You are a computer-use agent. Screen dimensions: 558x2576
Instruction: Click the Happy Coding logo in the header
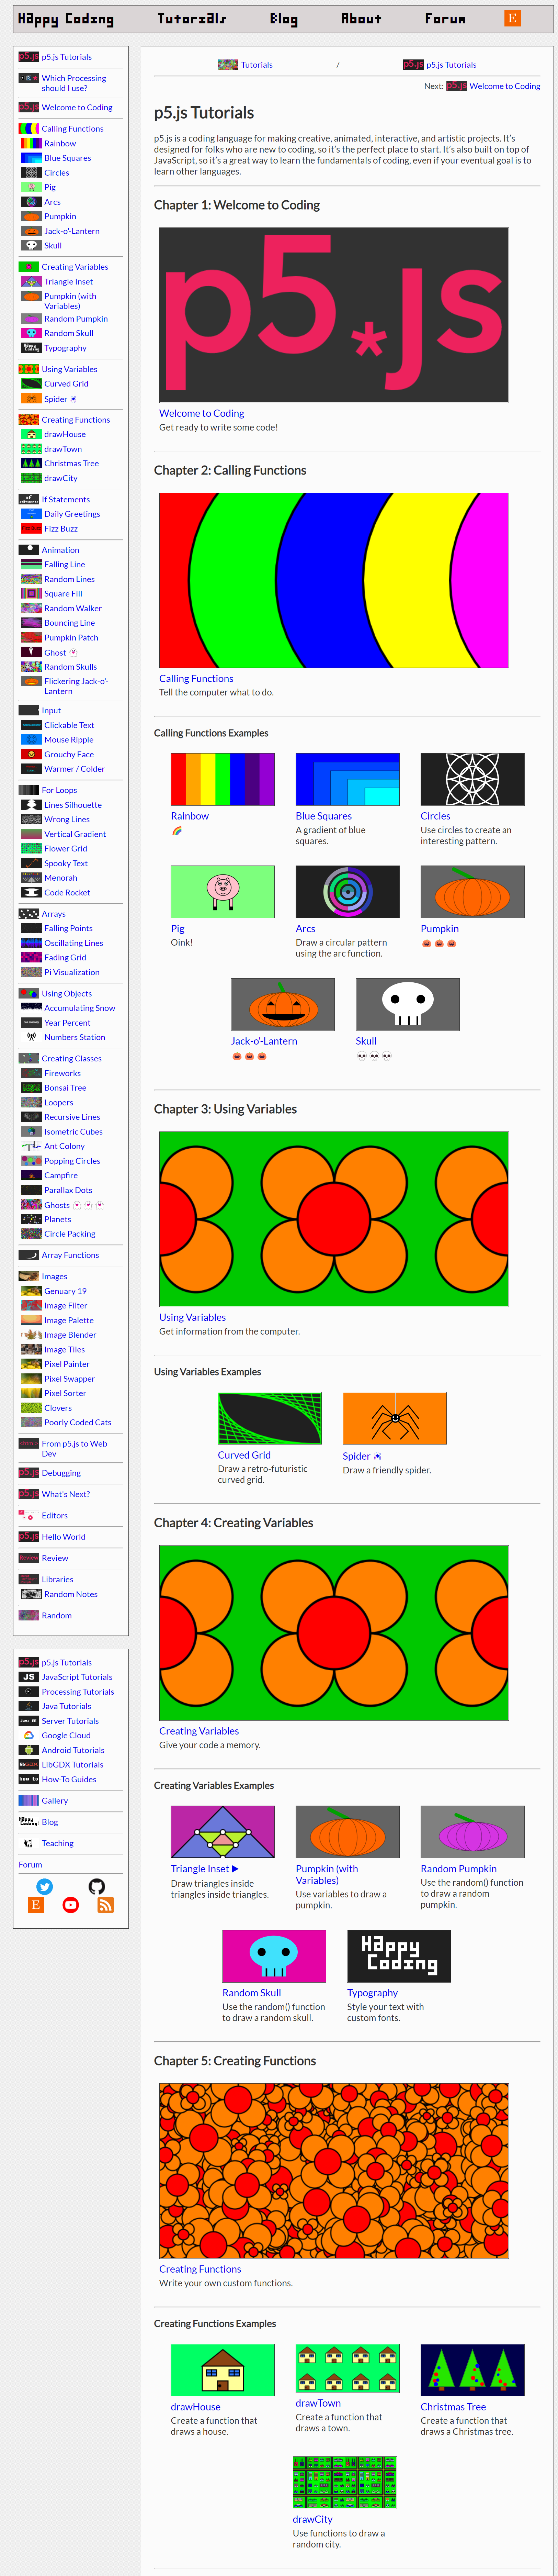point(66,19)
